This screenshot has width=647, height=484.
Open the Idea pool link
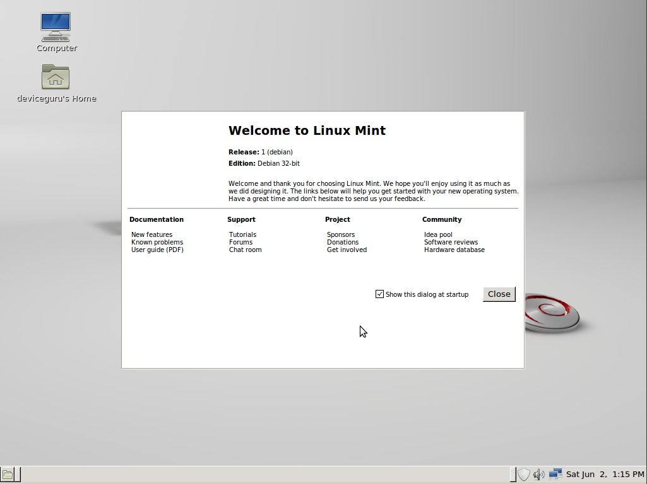(x=438, y=234)
